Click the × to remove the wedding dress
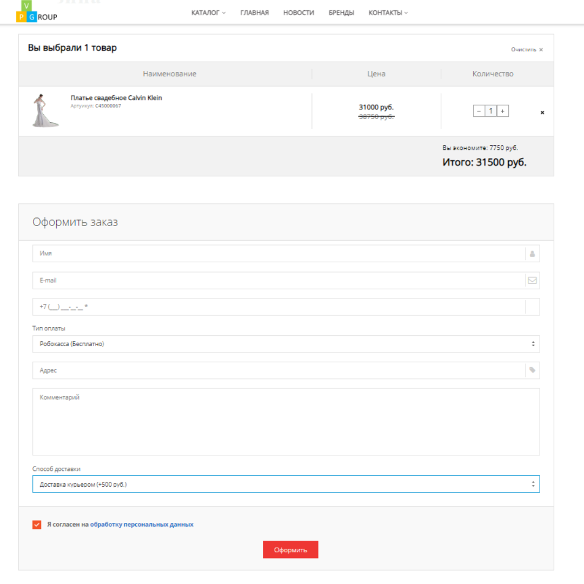 click(542, 112)
